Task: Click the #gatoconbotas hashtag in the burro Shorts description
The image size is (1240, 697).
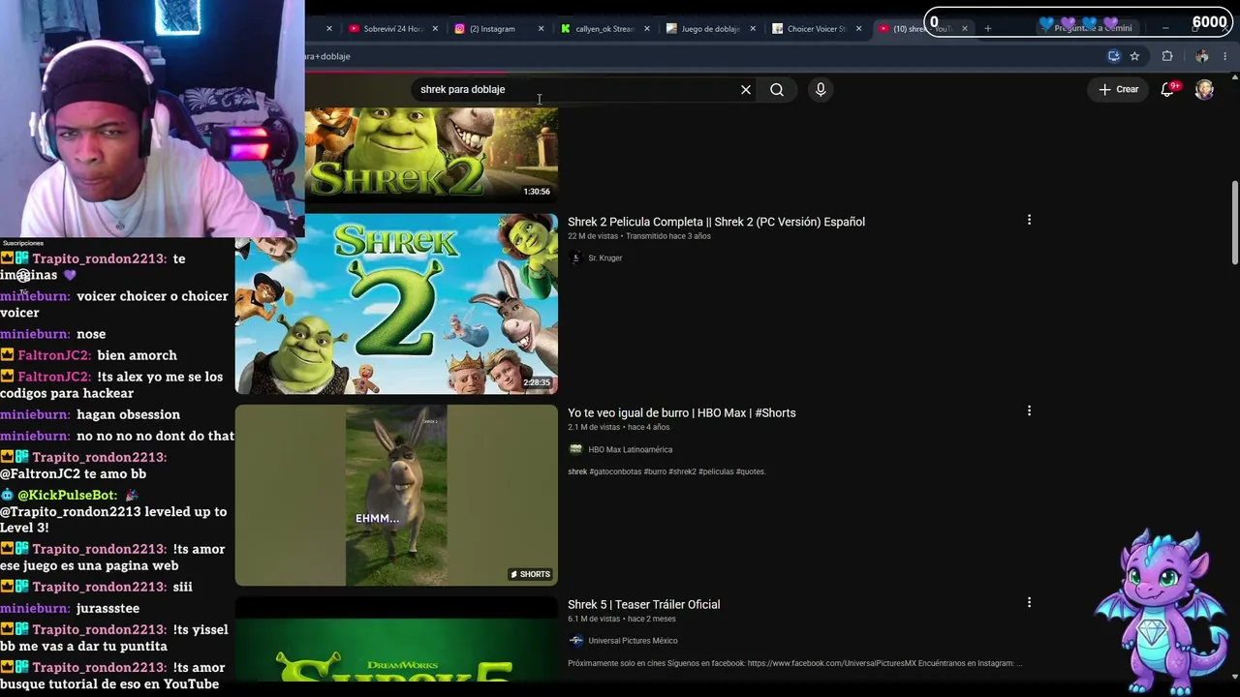Action: (616, 471)
